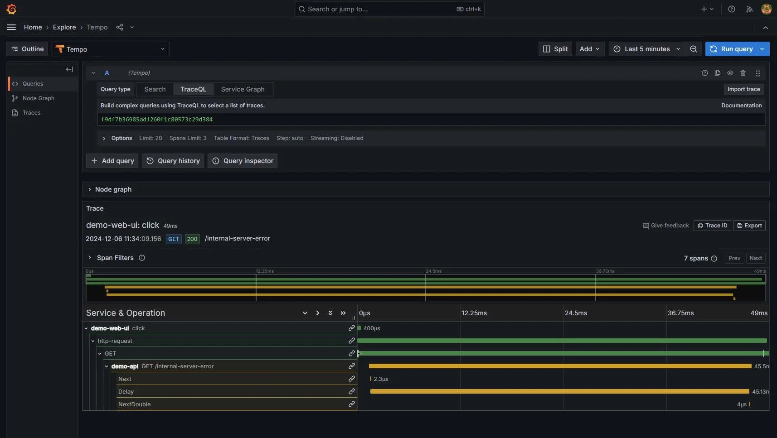Image resolution: width=777 pixels, height=438 pixels.
Task: Collapse the demo-web-ui click span row
Action: click(87, 328)
